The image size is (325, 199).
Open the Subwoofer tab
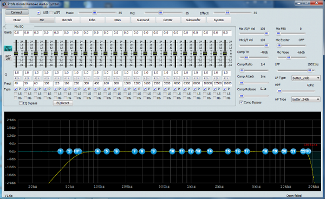[193, 20]
